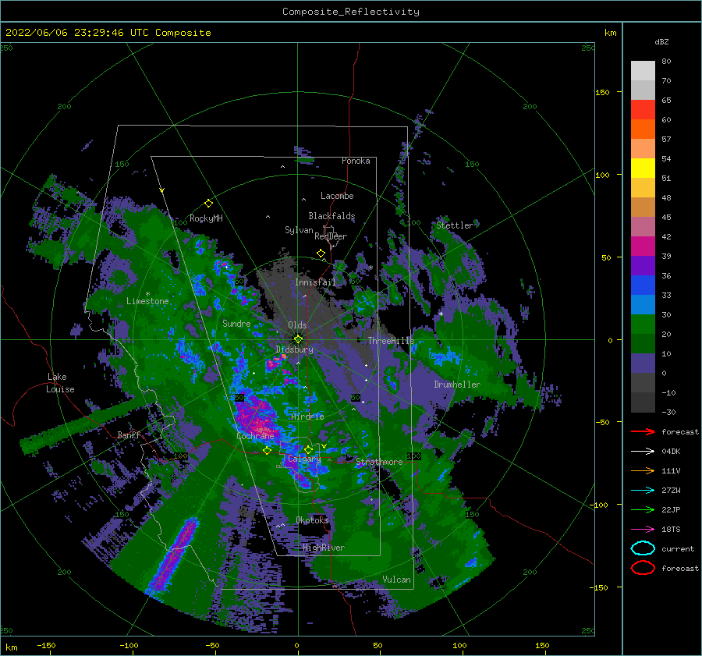Click the cyan 27ZW arrow legend icon

coord(643,490)
